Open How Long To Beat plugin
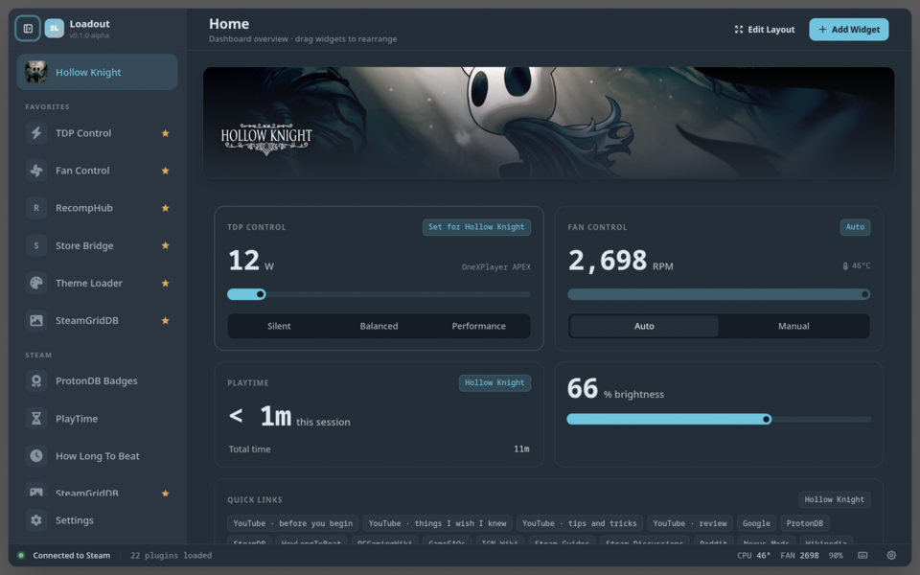 [x=97, y=456]
